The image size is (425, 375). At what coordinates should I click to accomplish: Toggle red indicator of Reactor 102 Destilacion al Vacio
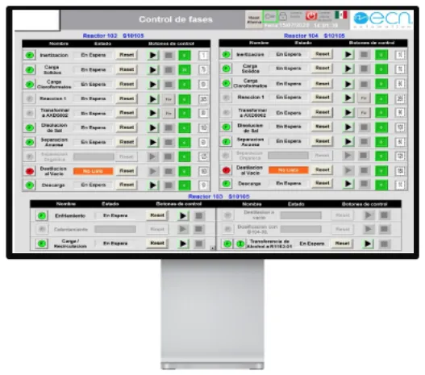(30, 171)
